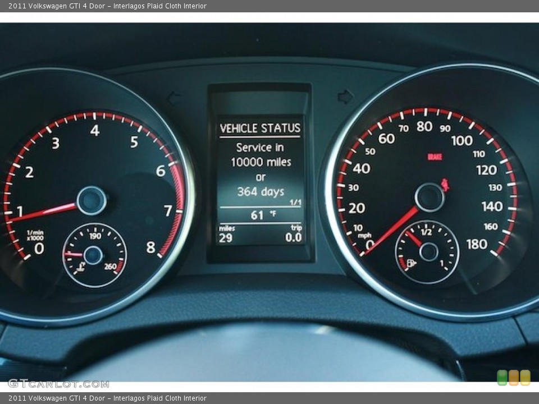Click the speedometer center hub
This screenshot has width=539, height=404.
430,198
